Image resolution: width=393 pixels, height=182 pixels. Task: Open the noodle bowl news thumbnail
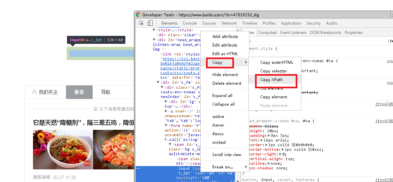tap(63, 149)
